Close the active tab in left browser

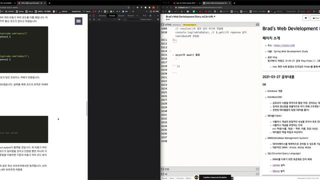(x=45, y=3)
